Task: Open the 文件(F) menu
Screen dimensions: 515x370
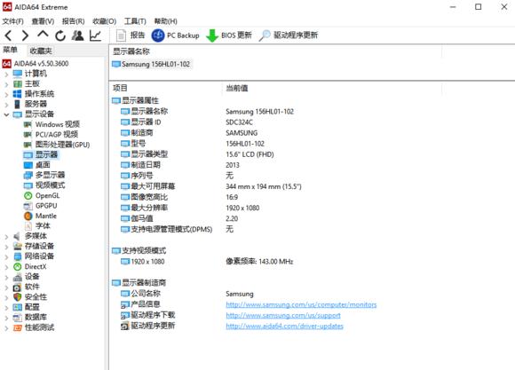Action: click(13, 21)
